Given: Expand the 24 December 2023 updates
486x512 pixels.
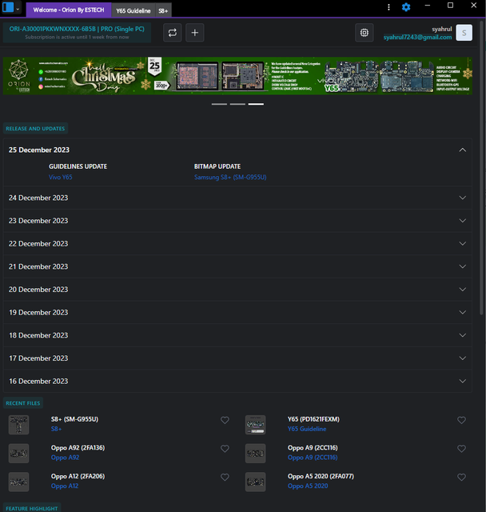Looking at the screenshot, I should pyautogui.click(x=237, y=198).
